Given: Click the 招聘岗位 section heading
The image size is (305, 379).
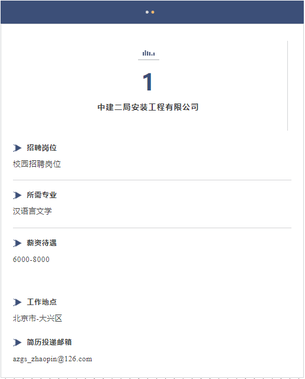Looking at the screenshot, I should [42, 148].
